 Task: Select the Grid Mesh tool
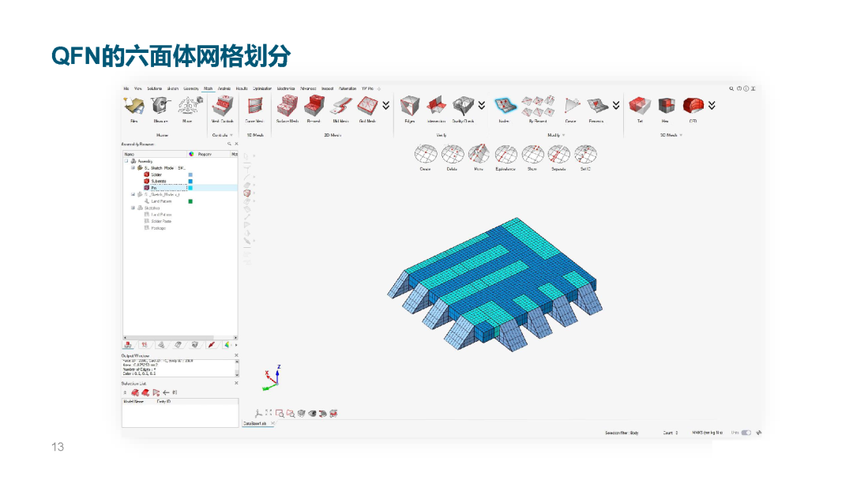click(368, 109)
